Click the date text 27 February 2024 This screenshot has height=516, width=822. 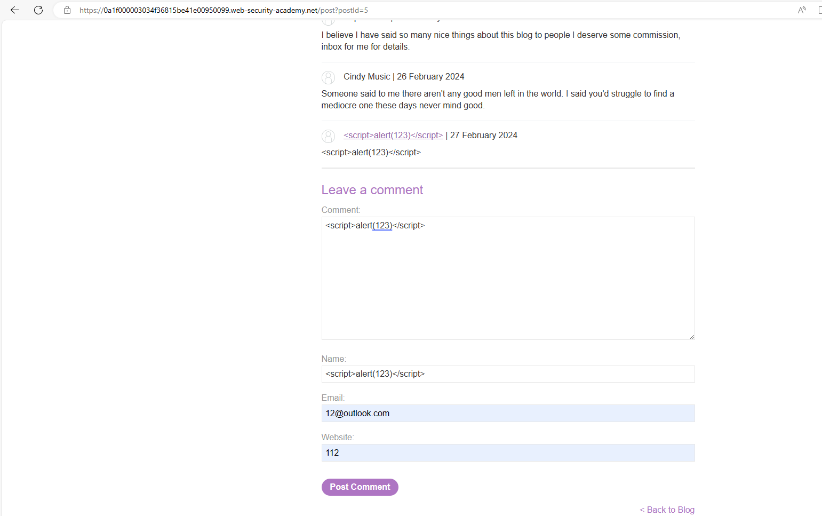[483, 135]
